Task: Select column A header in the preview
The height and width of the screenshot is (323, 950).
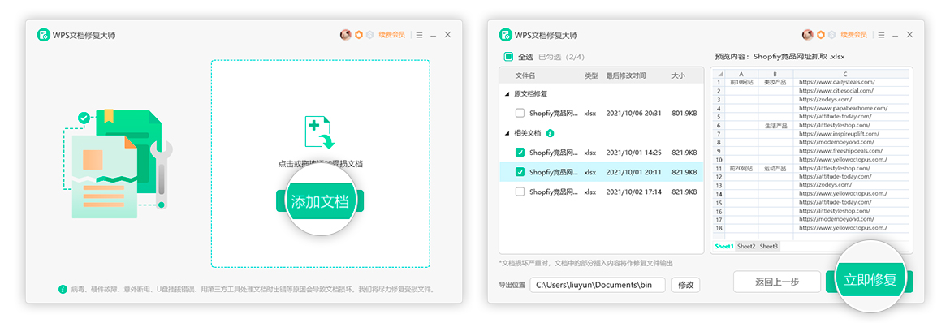Action: (741, 74)
